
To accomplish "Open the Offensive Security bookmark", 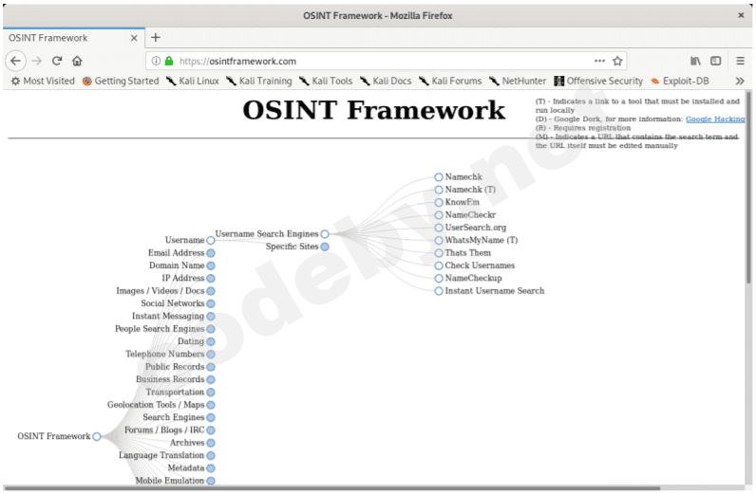I will tap(598, 81).
